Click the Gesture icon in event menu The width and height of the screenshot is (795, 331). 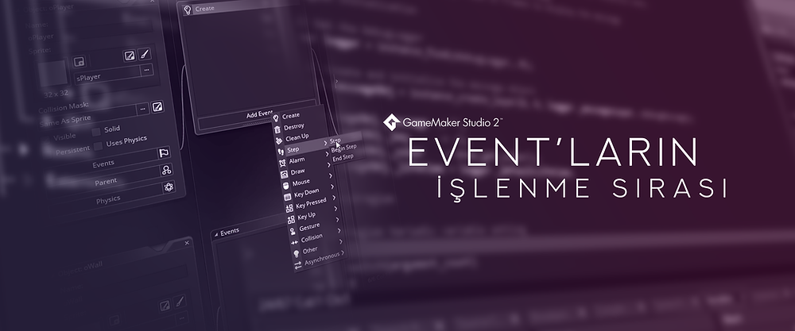pos(293,230)
